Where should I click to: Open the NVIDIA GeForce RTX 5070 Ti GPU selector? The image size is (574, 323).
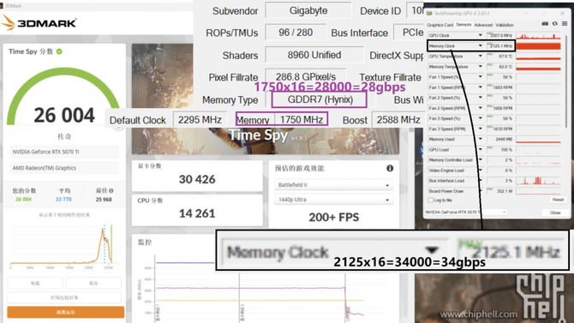466,212
